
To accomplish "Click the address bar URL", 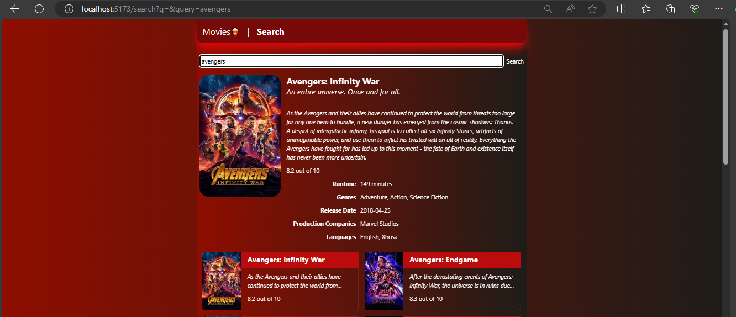I will [x=156, y=9].
